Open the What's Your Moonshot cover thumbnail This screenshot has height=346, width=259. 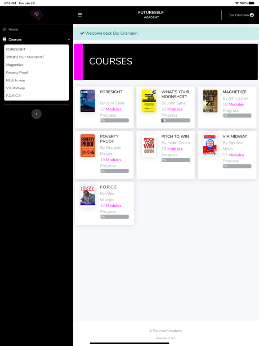149,101
